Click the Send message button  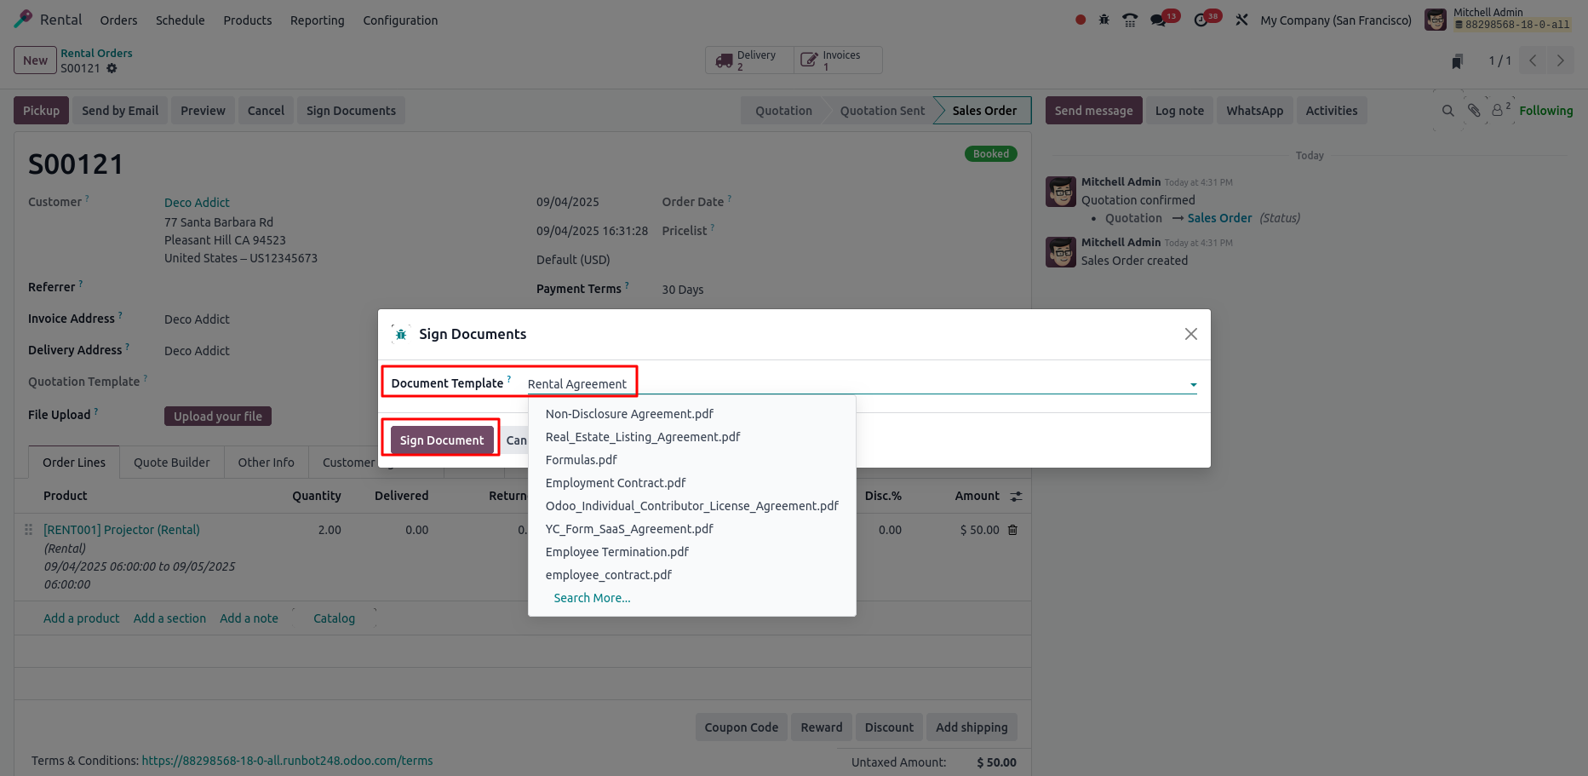pos(1093,111)
